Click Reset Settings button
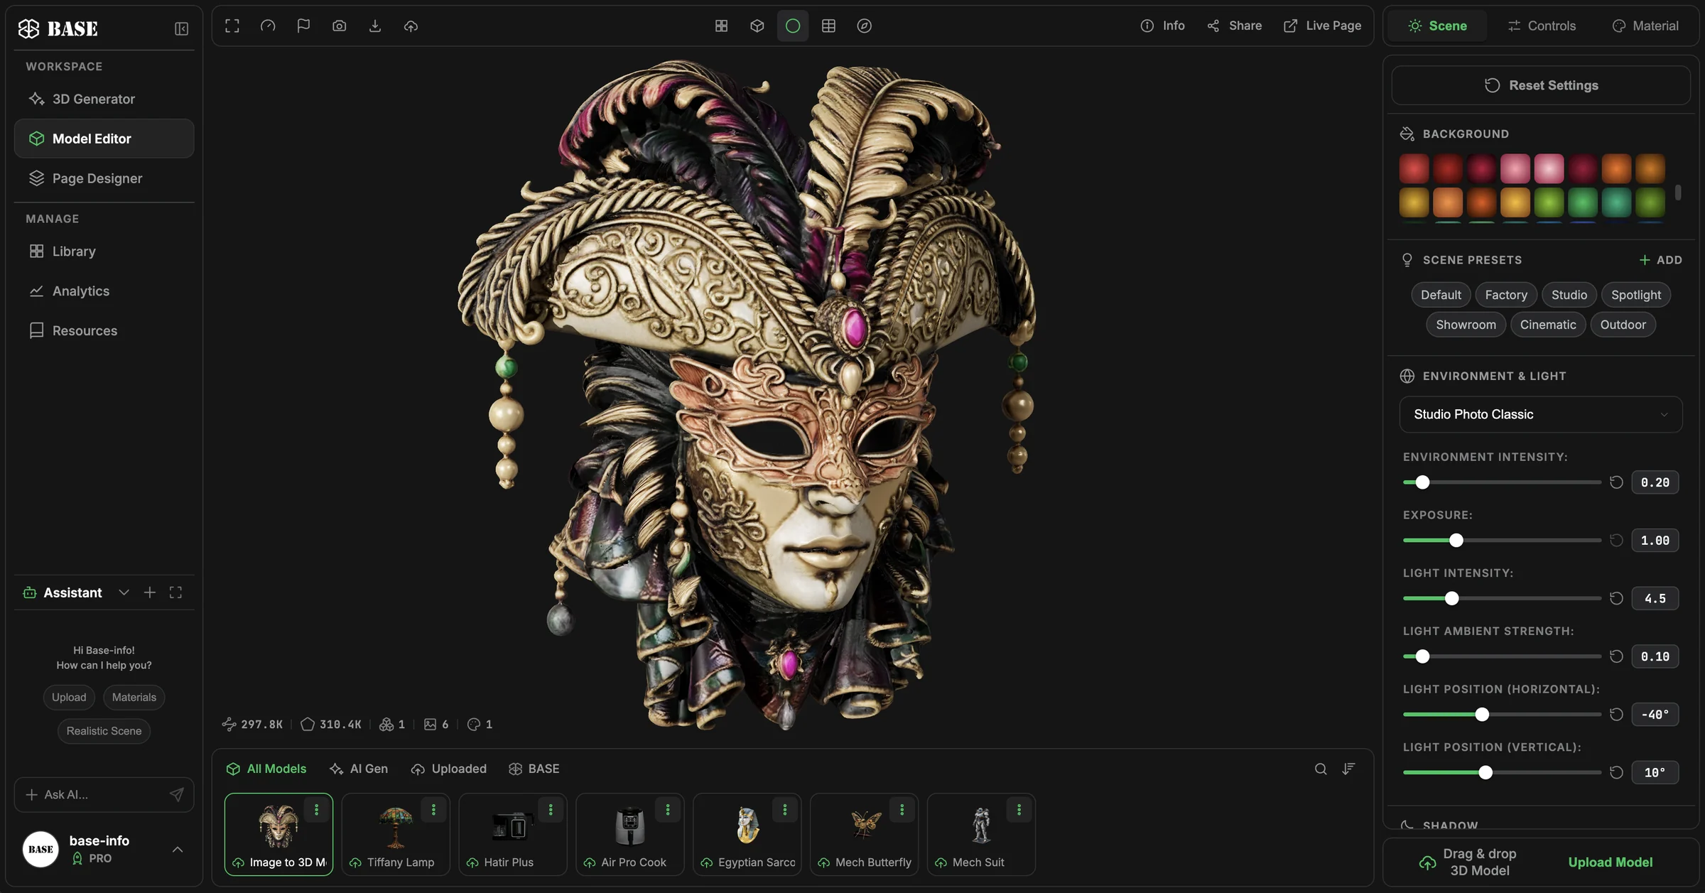The width and height of the screenshot is (1705, 893). [x=1540, y=85]
